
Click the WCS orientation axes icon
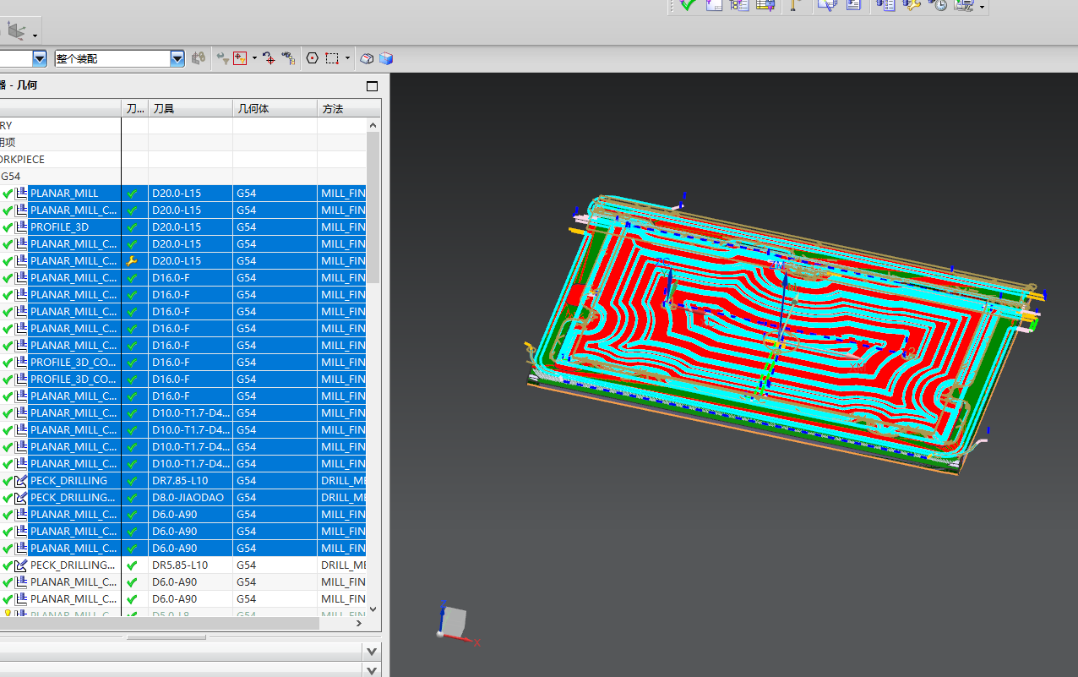[452, 622]
